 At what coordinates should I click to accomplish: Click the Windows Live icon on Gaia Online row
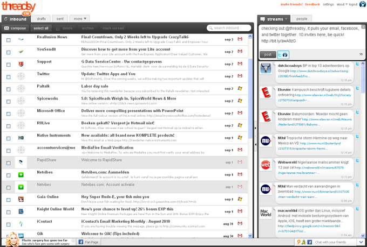tap(240, 199)
